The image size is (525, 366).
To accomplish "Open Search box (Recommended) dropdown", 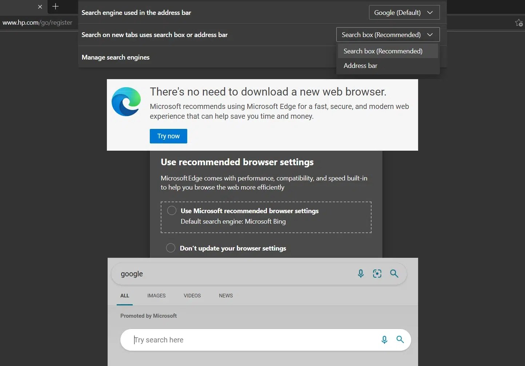I will [x=388, y=34].
